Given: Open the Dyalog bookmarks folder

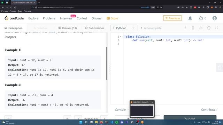Looking at the screenshot, I should pos(13,11).
